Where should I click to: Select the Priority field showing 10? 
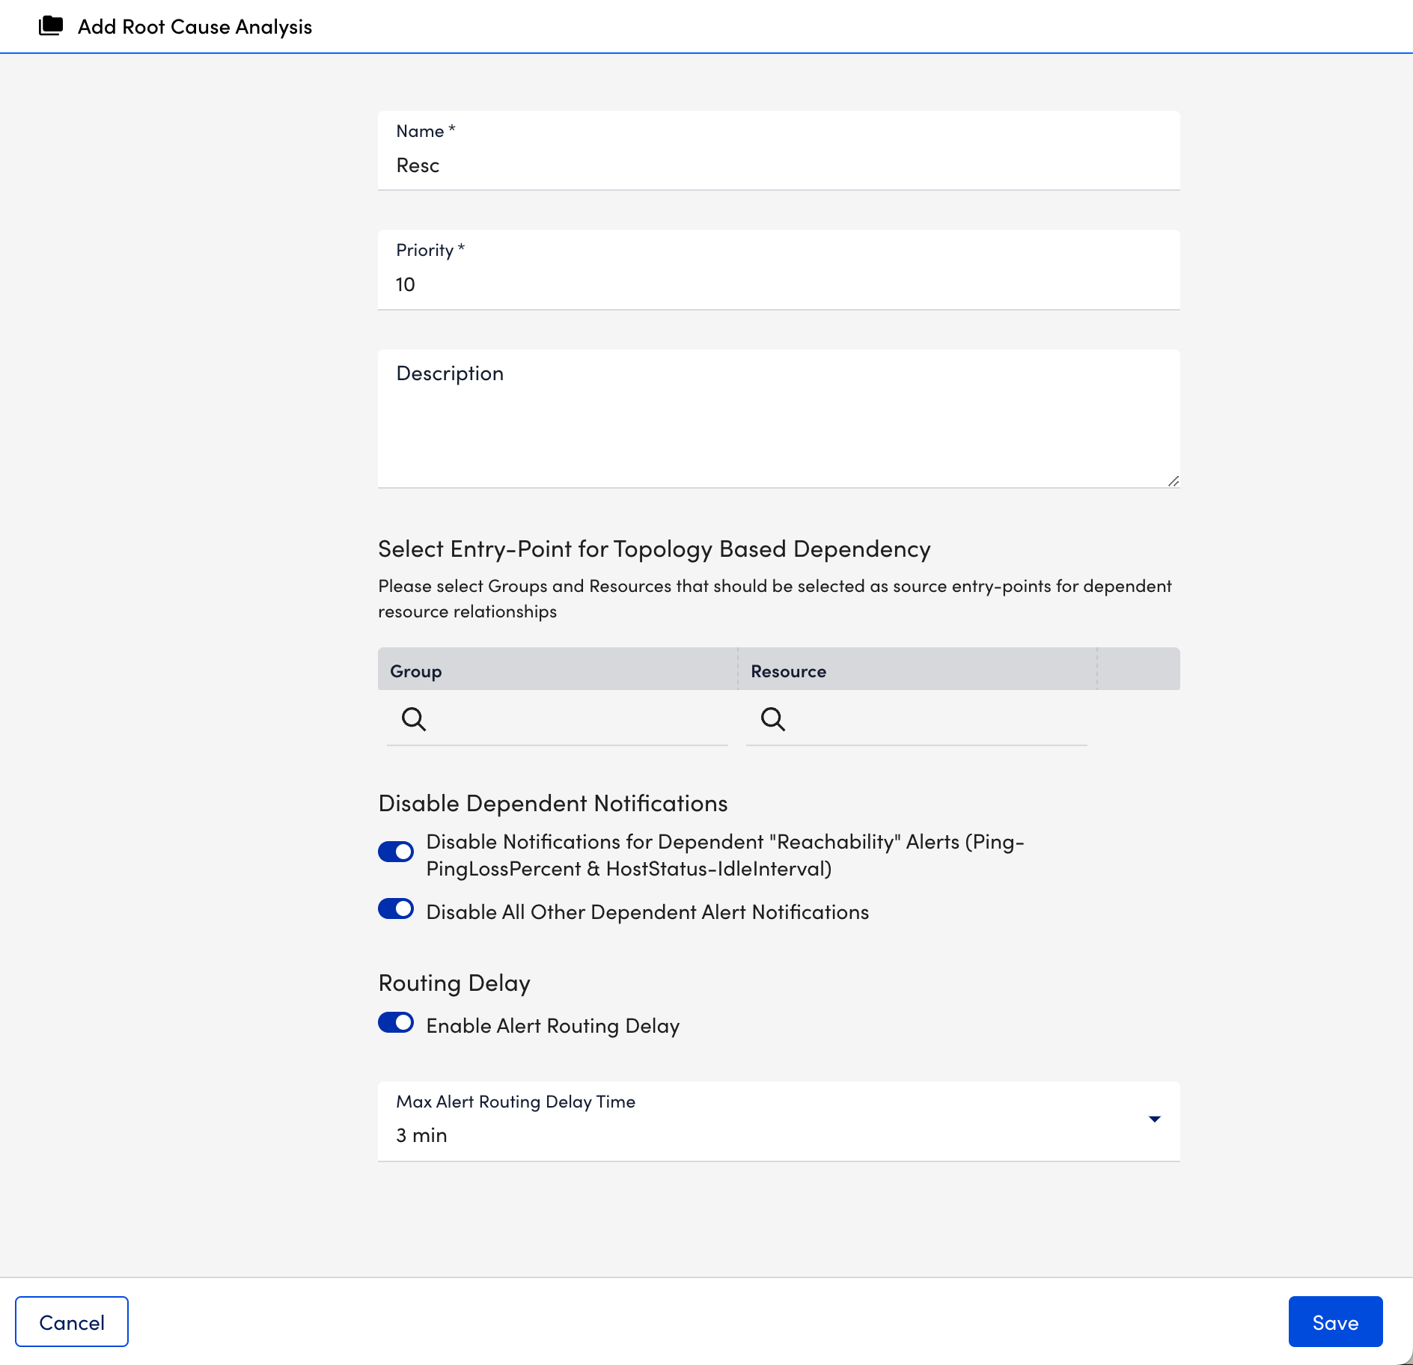pyautogui.click(x=778, y=284)
